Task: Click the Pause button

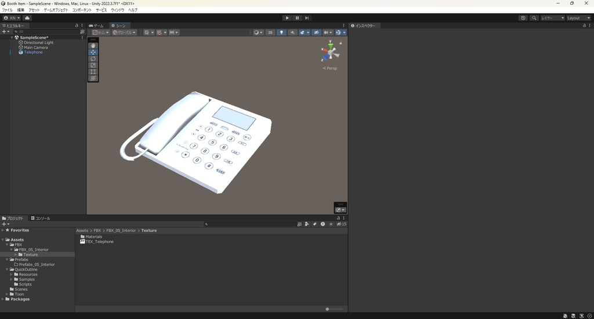Action: tap(297, 18)
